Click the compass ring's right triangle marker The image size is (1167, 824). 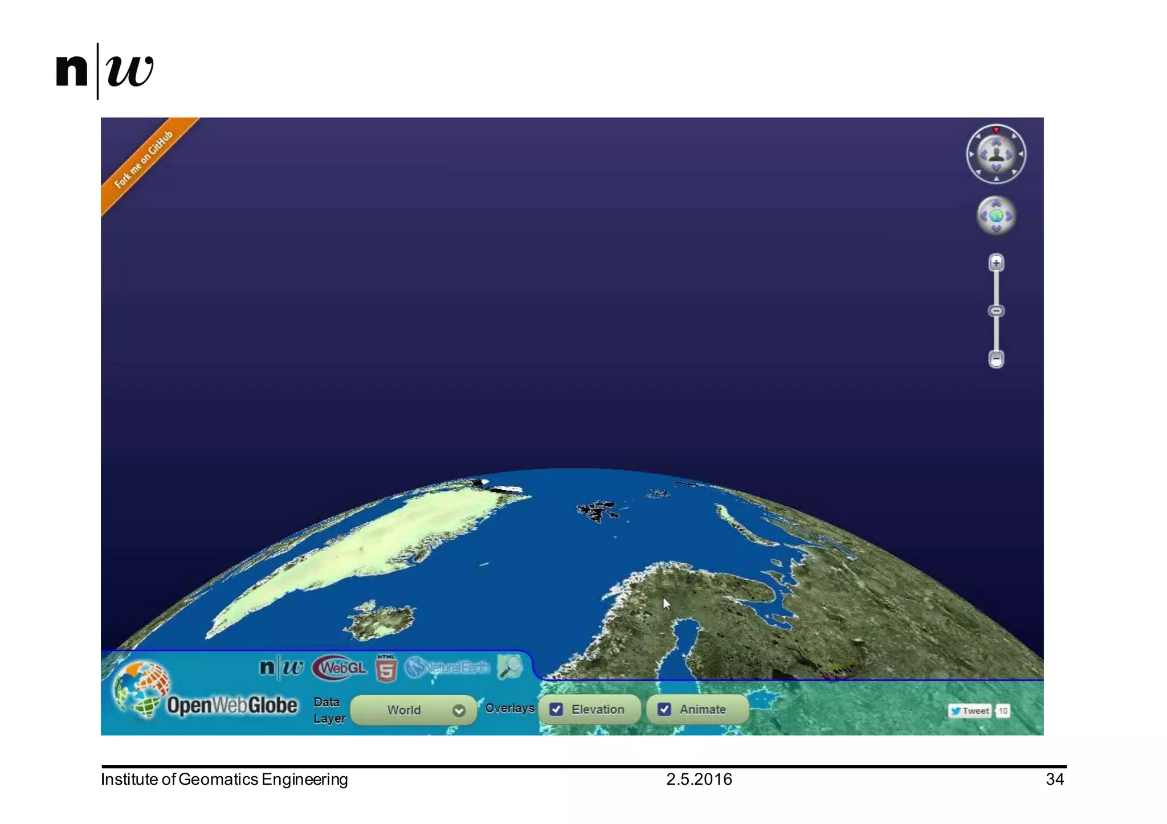[1021, 154]
